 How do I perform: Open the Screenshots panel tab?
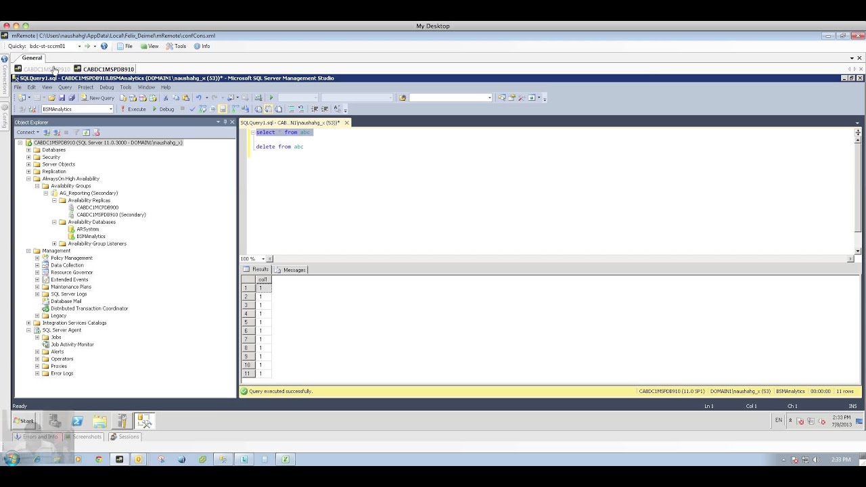(83, 436)
